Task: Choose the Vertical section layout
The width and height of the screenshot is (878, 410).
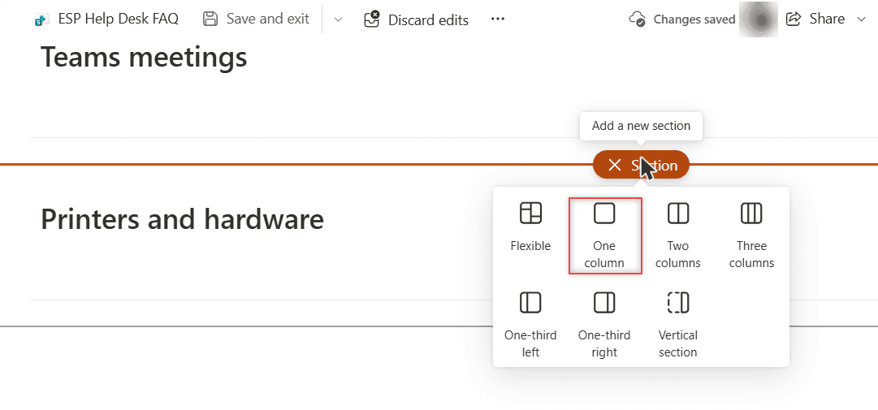Action: click(678, 325)
